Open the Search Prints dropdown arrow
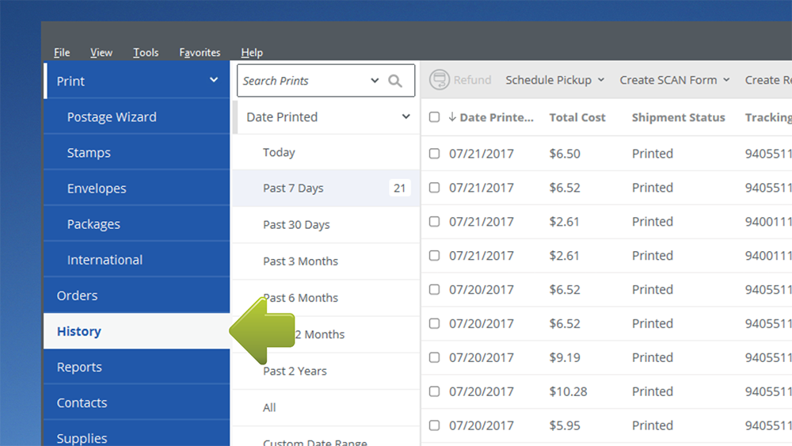 [x=375, y=81]
